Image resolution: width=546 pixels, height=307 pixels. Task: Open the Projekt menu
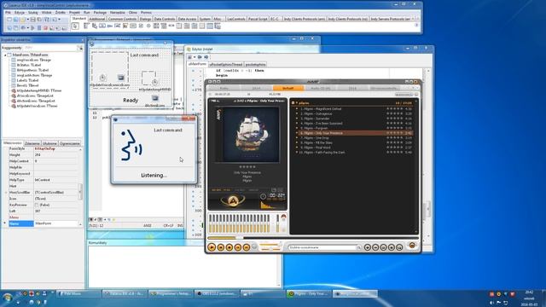(74, 12)
